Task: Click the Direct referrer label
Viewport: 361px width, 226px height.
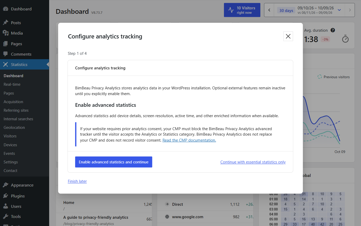Action: 177,204
